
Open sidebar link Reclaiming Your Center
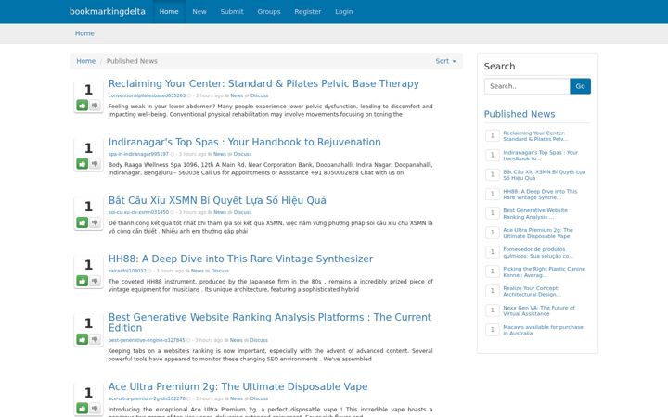pos(535,135)
